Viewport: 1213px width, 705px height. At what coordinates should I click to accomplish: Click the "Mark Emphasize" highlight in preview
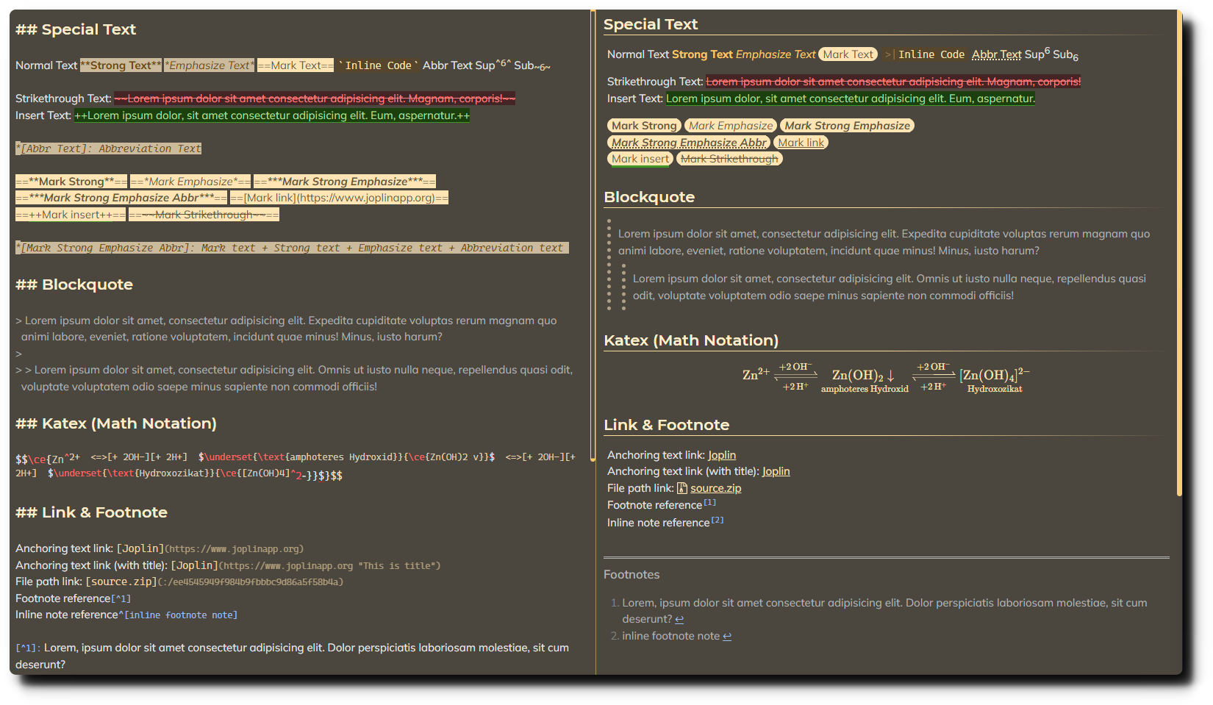(x=731, y=126)
